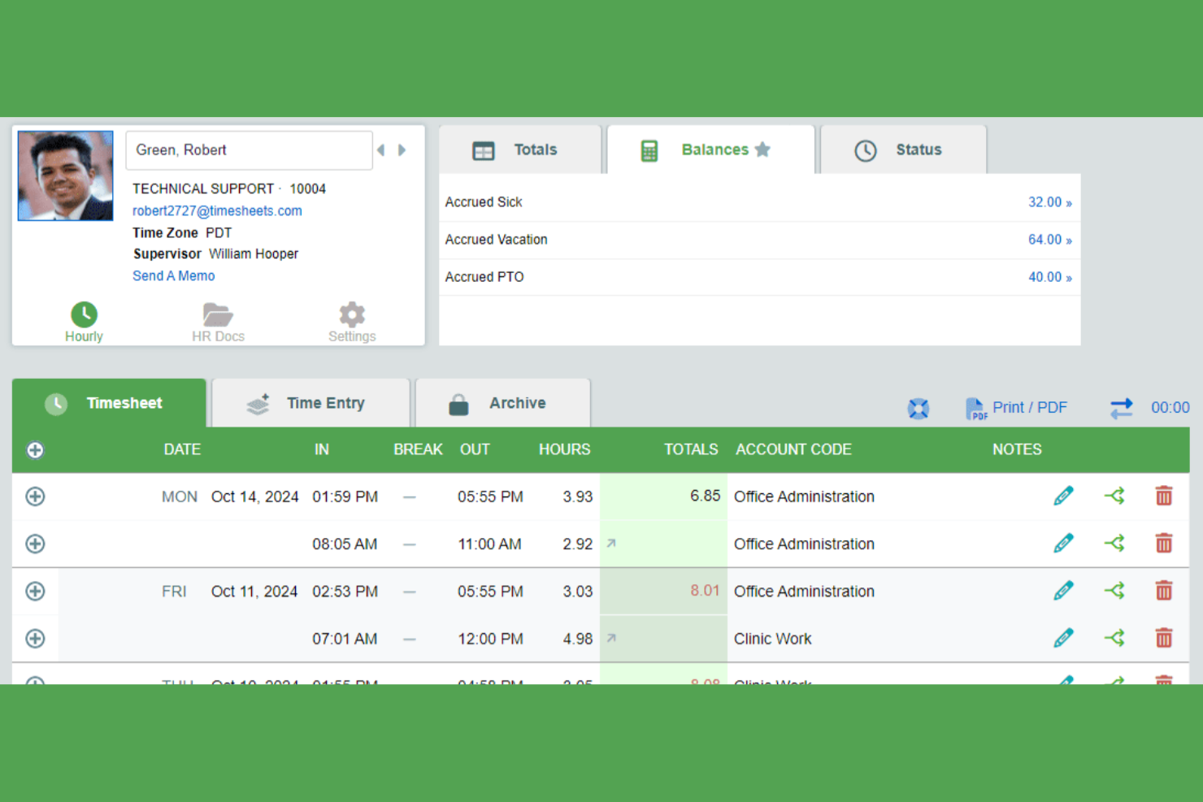Open Accrued Sick 32.00 details
Image resolution: width=1203 pixels, height=802 pixels.
tap(1049, 202)
